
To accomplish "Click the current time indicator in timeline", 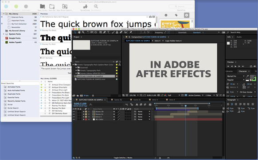I will coord(186,106).
